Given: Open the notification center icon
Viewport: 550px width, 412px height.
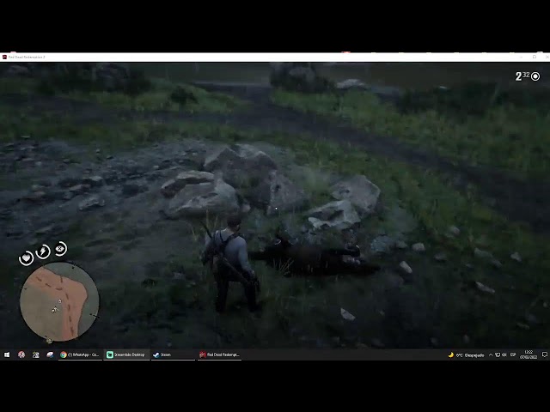Looking at the screenshot, I should (x=544, y=354).
